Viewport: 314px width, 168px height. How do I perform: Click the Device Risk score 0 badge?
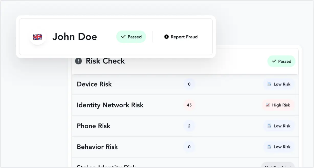(189, 84)
